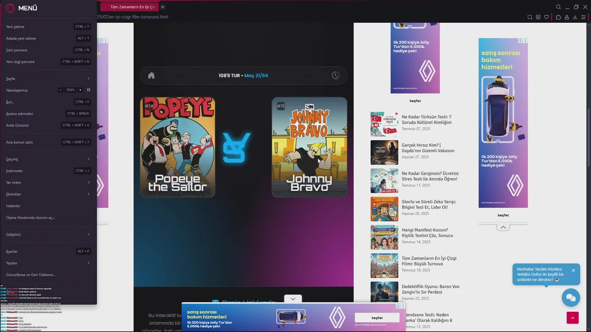The image size is (591, 332).
Task: Click the Opera logo menu icon
Action: [10, 8]
